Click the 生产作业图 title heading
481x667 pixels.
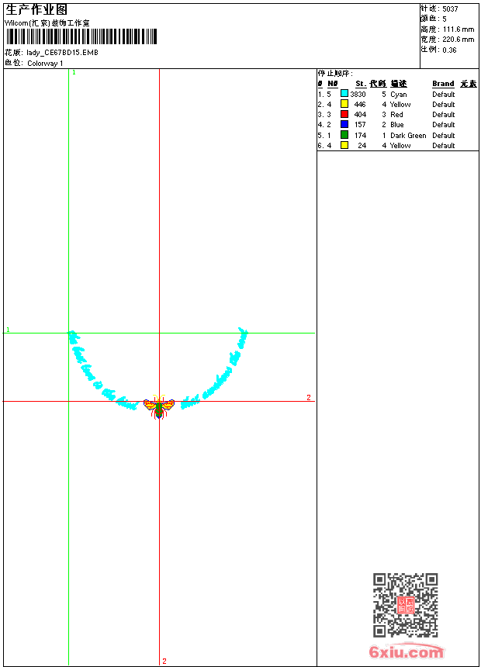click(x=36, y=9)
